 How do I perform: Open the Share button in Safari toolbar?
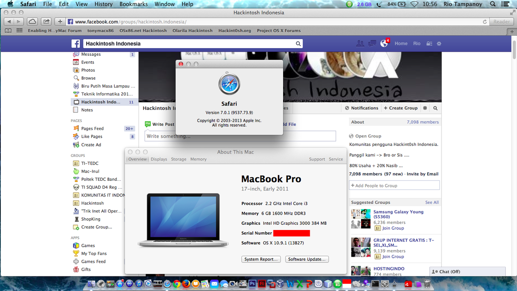[x=46, y=21]
